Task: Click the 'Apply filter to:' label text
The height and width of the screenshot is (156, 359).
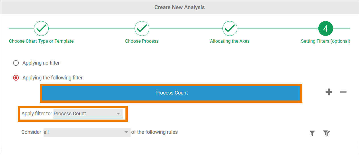Action: click(37, 114)
